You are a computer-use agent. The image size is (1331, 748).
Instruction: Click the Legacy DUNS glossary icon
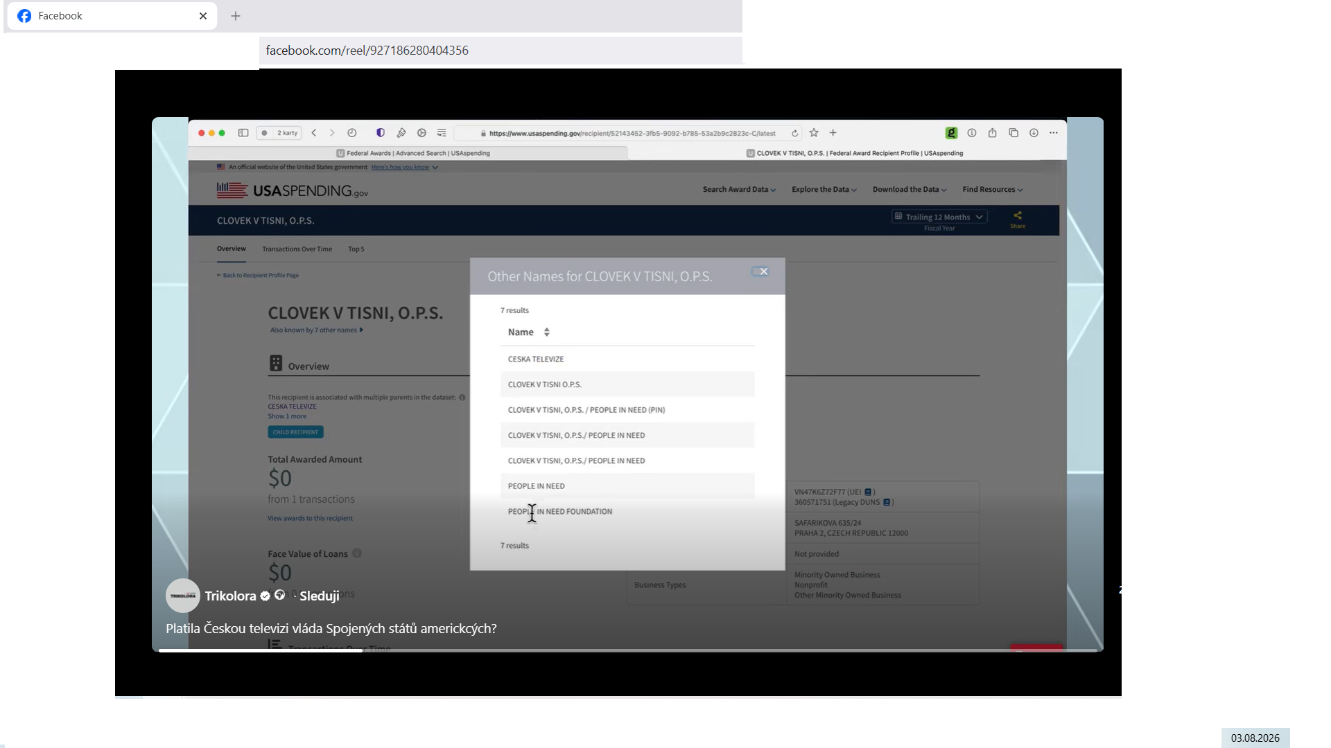pyautogui.click(x=887, y=503)
